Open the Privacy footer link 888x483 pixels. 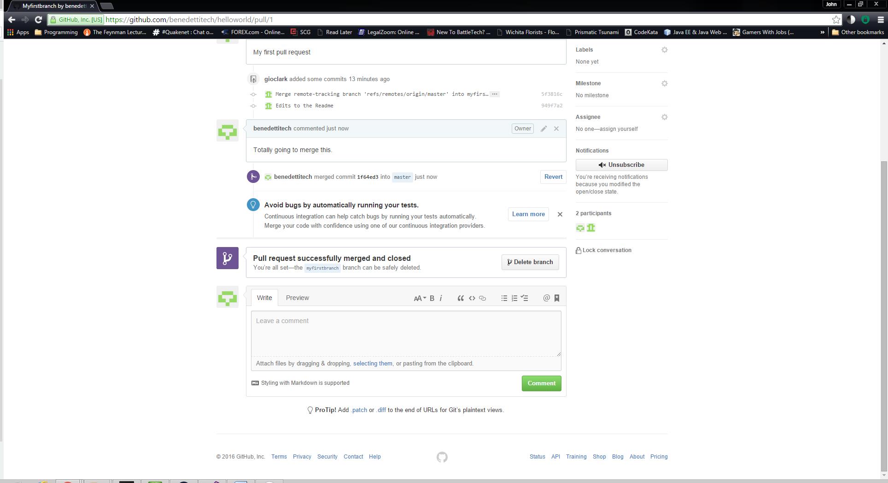(x=302, y=457)
